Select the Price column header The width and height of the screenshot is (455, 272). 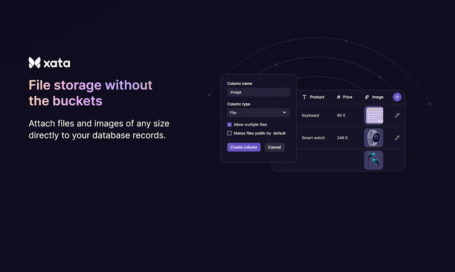(347, 97)
